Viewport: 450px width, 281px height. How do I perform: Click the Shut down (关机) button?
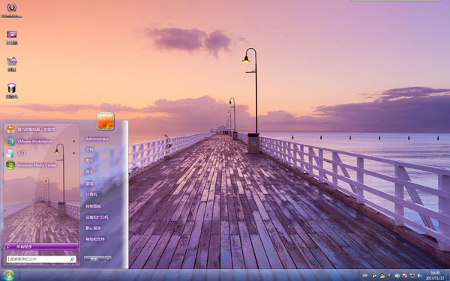94,259
